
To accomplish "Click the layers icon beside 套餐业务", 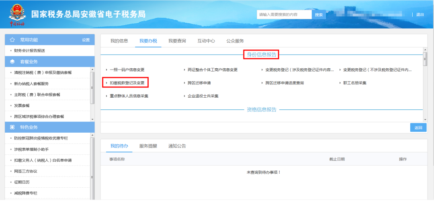I will (12, 62).
